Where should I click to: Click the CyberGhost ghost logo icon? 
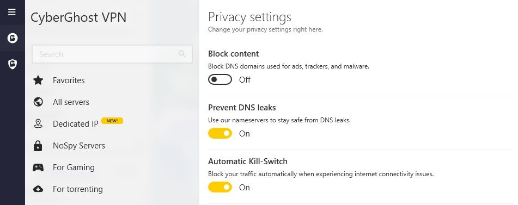click(x=13, y=38)
